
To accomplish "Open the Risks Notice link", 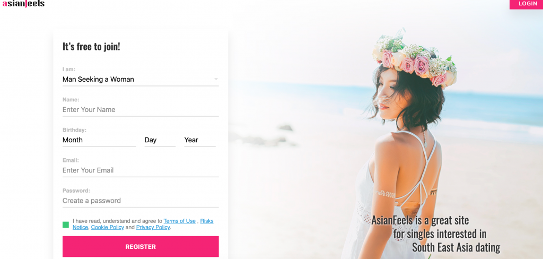I will coord(207,221).
